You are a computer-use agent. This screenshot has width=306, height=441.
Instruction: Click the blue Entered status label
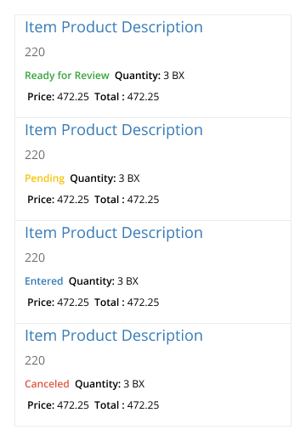point(44,281)
